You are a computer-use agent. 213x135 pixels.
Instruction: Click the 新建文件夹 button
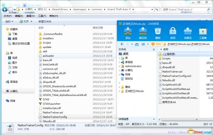click(45, 21)
